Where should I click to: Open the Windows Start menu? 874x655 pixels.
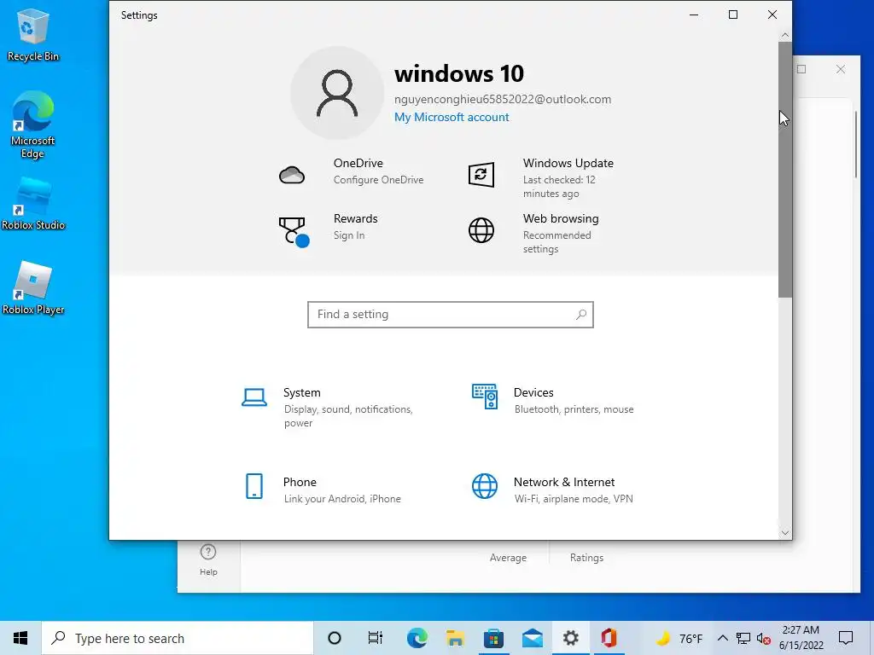pos(20,638)
